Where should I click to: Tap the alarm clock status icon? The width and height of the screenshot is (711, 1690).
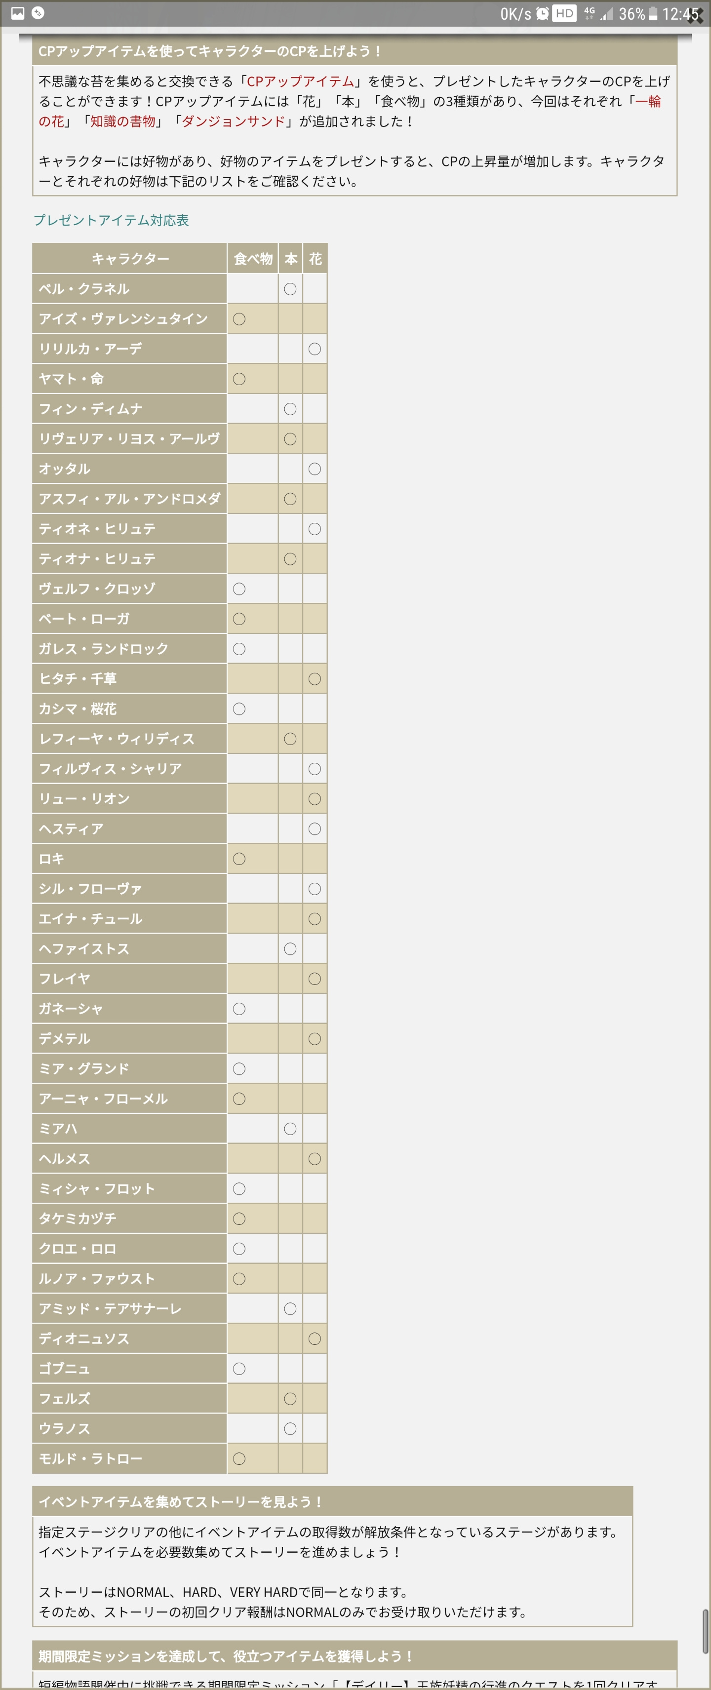(x=542, y=14)
